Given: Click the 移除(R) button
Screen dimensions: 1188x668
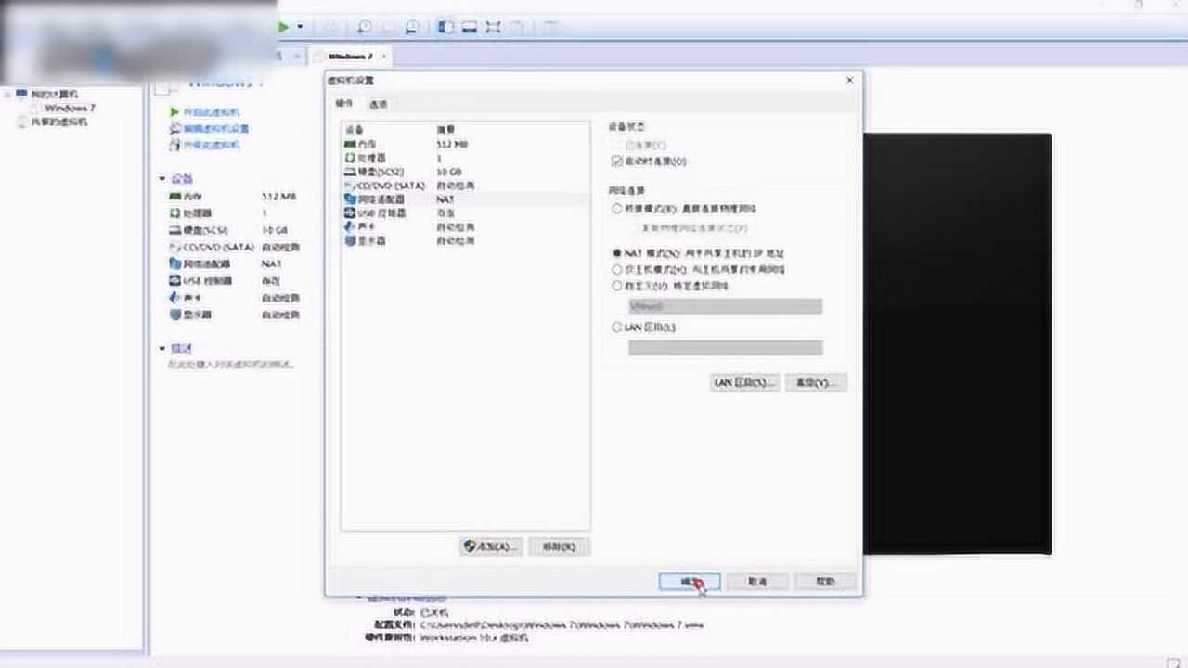Looking at the screenshot, I should [x=559, y=546].
